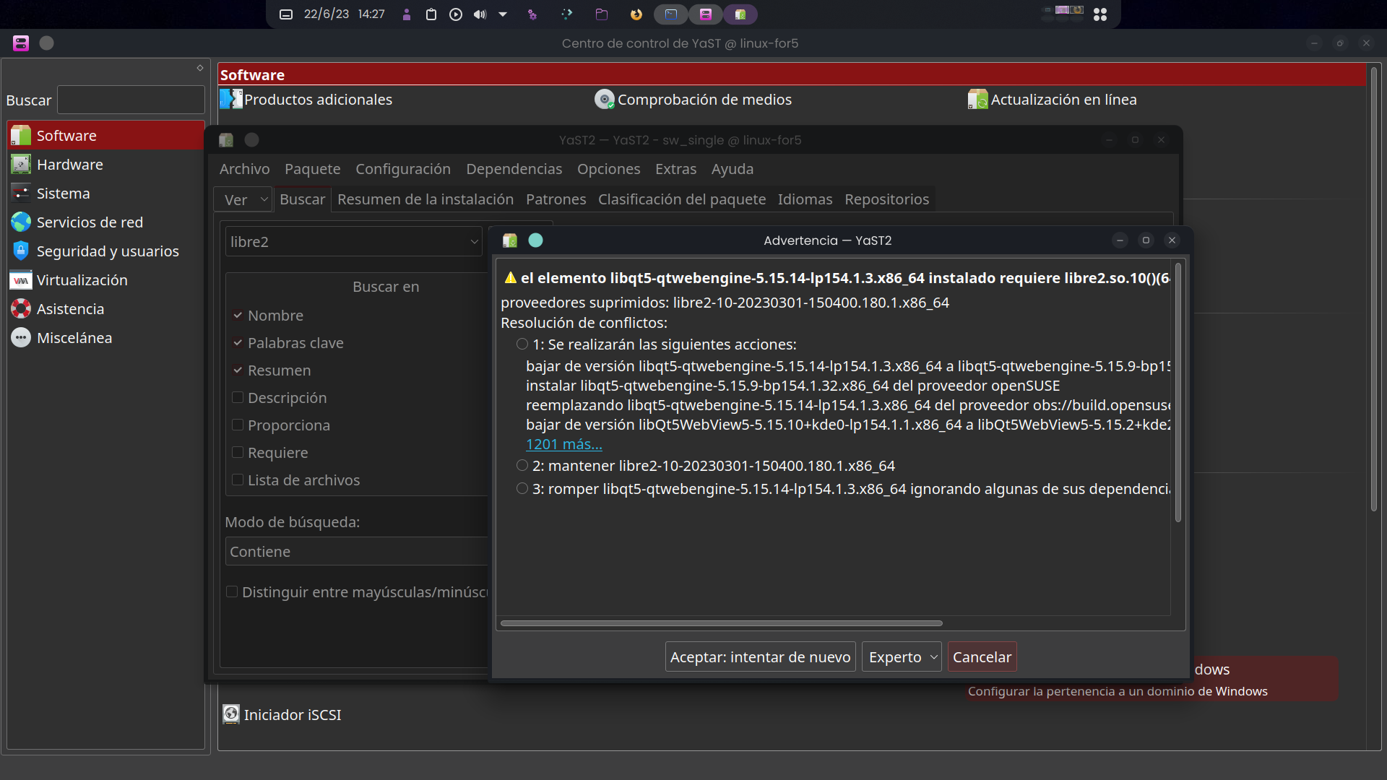Image resolution: width=1387 pixels, height=780 pixels.
Task: Launch Comprobación de medios module
Action: pos(693,100)
